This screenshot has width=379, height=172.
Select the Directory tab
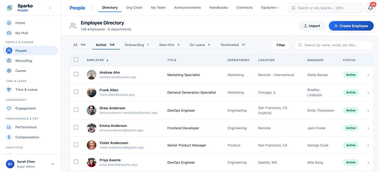point(110,7)
